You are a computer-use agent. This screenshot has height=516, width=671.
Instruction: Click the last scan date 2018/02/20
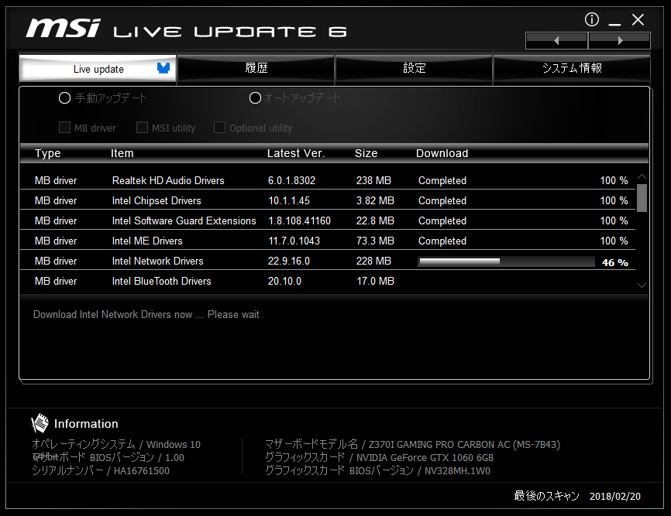[x=615, y=496]
